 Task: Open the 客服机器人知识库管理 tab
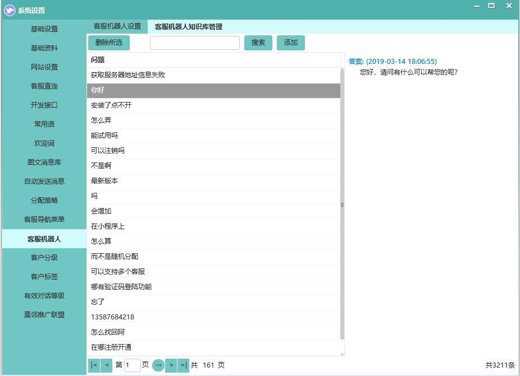pyautogui.click(x=189, y=26)
